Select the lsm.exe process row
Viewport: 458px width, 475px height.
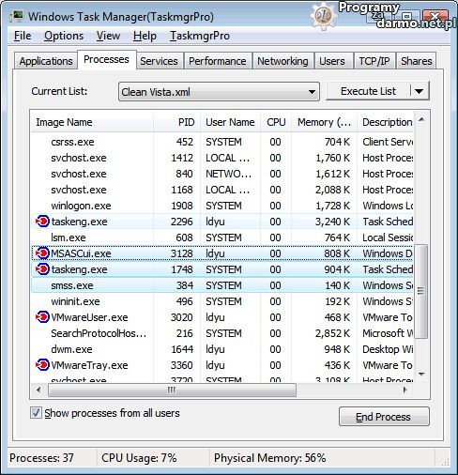tap(222, 237)
